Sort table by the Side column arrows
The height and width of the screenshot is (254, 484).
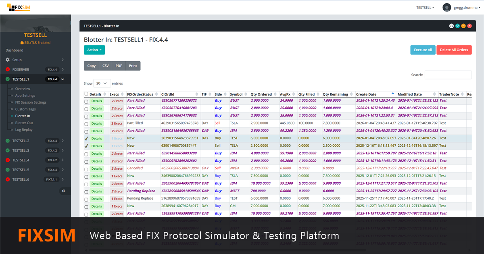[225, 94]
